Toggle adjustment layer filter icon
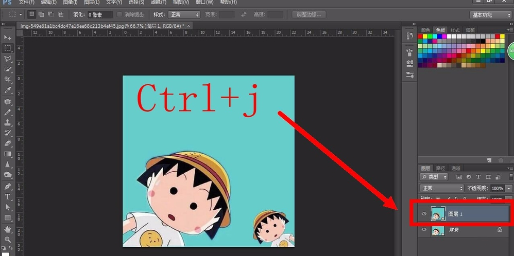 [469, 177]
